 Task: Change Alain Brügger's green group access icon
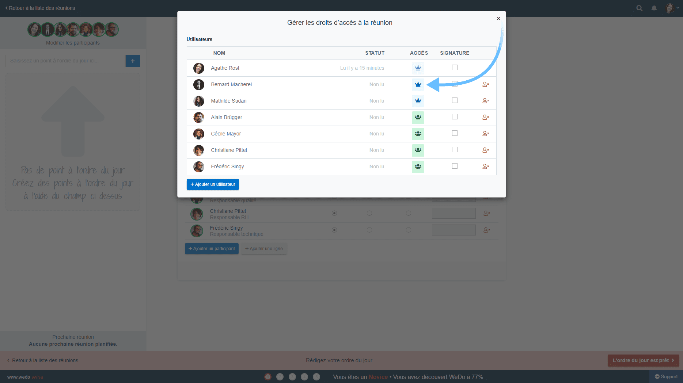coord(418,118)
